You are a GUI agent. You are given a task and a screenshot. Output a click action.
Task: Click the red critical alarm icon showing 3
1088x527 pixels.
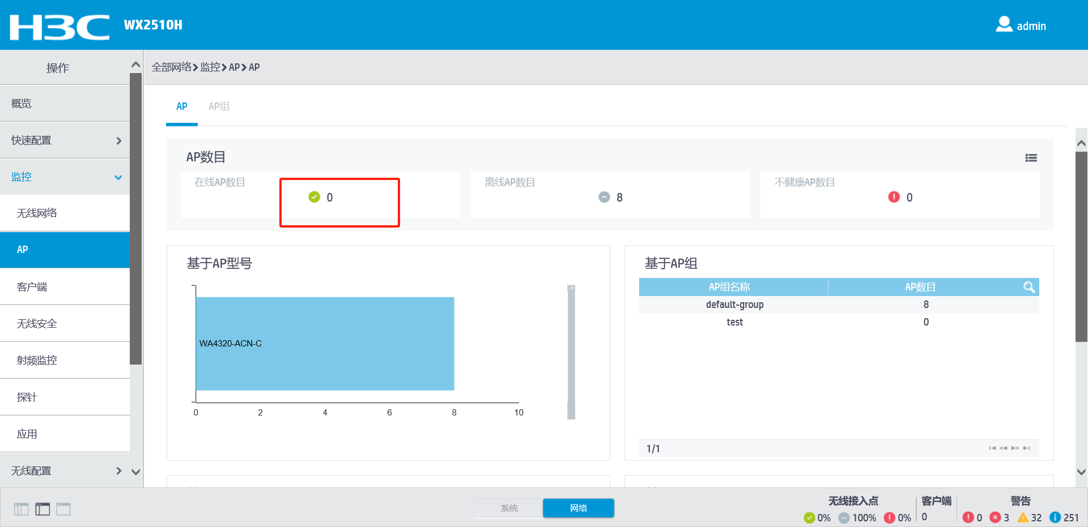[x=995, y=517]
